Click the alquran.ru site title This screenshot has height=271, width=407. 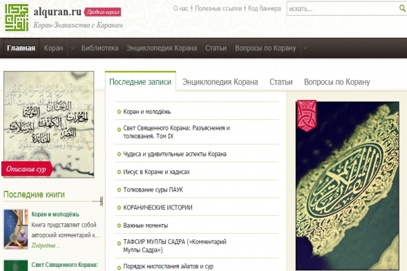click(x=57, y=12)
